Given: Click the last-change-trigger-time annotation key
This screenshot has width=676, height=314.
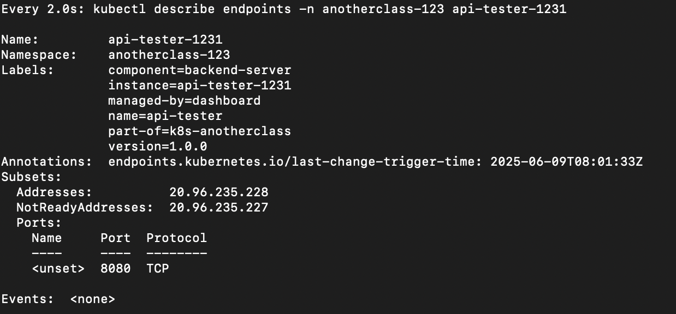Looking at the screenshot, I should [295, 162].
